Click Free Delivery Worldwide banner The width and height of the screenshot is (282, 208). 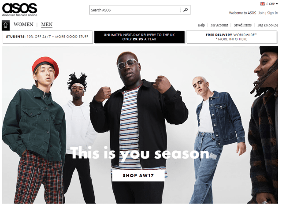232,37
